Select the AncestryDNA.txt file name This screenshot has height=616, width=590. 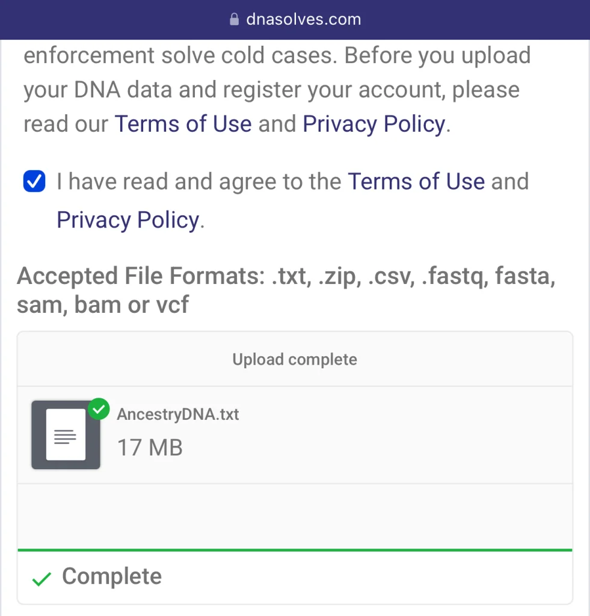[x=178, y=414]
